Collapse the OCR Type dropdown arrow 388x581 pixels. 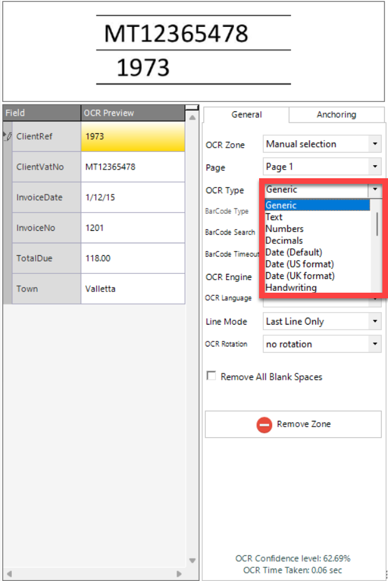[x=375, y=189]
